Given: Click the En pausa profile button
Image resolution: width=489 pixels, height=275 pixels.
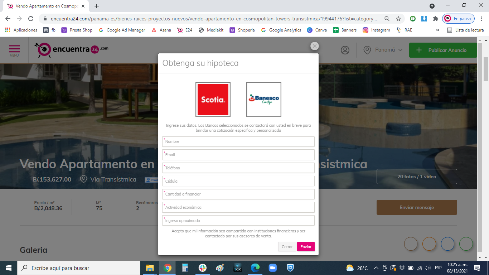Looking at the screenshot, I should [x=459, y=19].
